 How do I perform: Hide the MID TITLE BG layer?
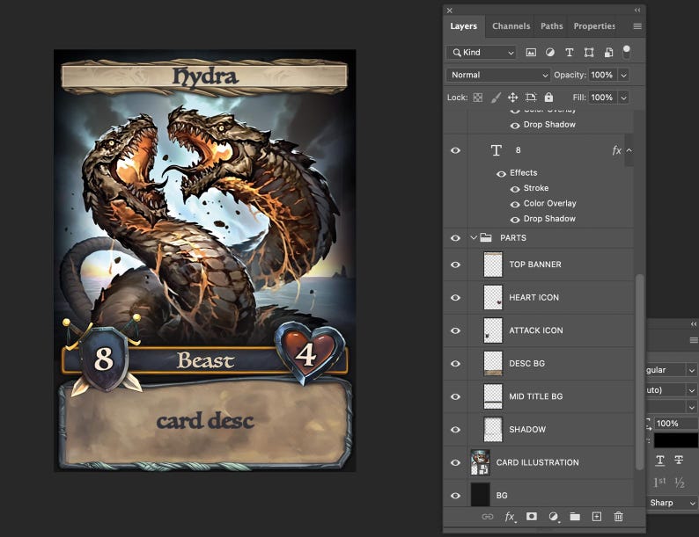(x=455, y=396)
